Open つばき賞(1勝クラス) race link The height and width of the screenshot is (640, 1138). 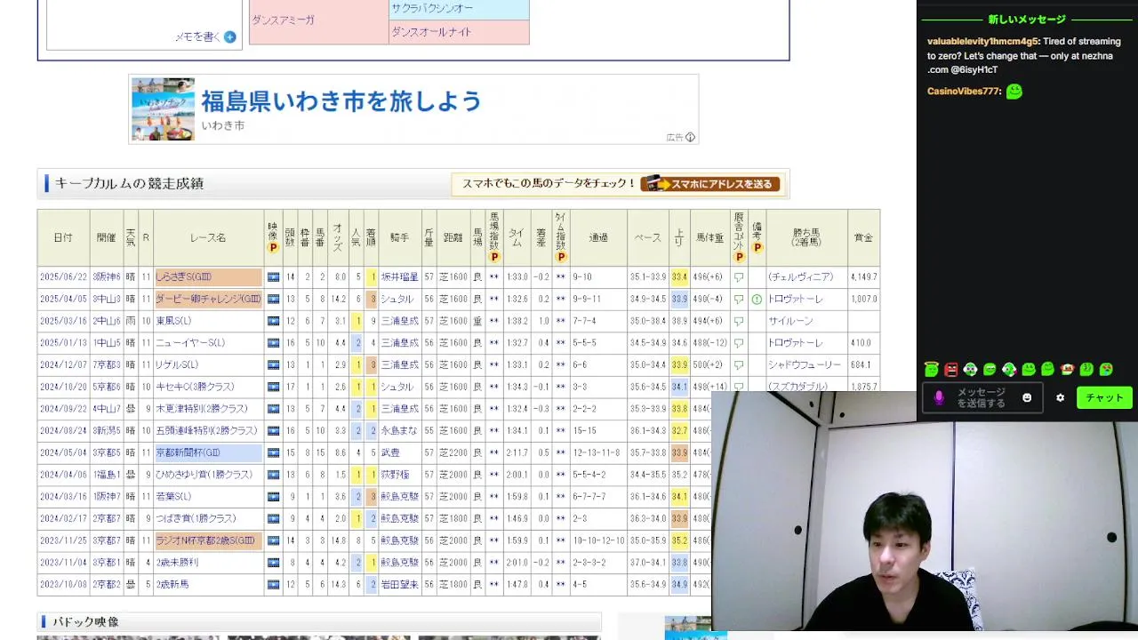tap(196, 518)
